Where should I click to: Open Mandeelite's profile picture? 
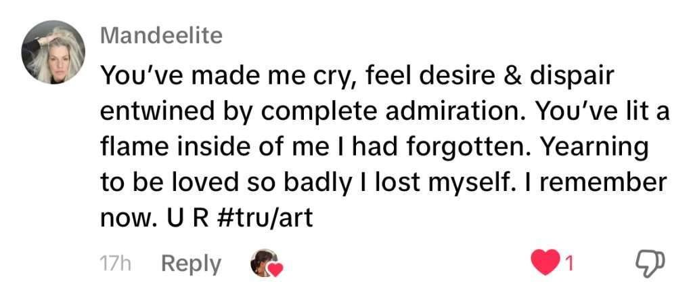[53, 53]
